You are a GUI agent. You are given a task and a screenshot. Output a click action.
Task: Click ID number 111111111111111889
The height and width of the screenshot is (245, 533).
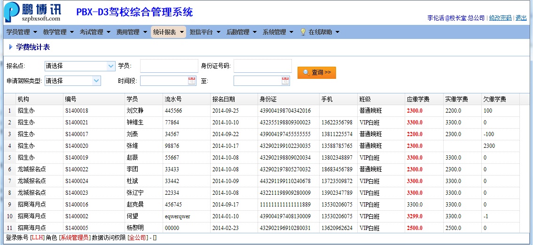pyautogui.click(x=285, y=204)
